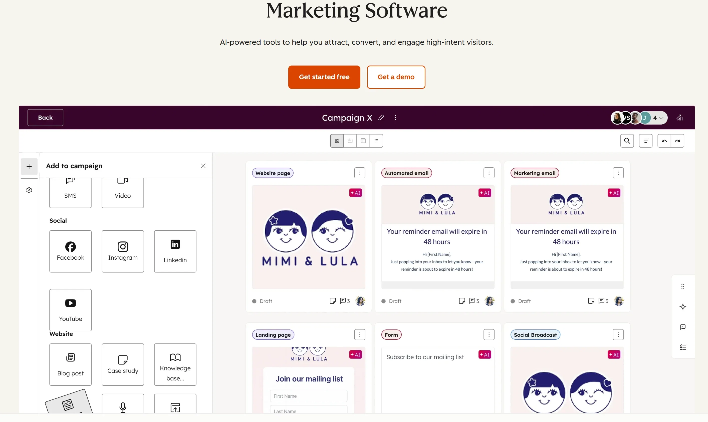Viewport: 708px width, 422px height.
Task: Switch to the table layout view
Action: click(363, 141)
